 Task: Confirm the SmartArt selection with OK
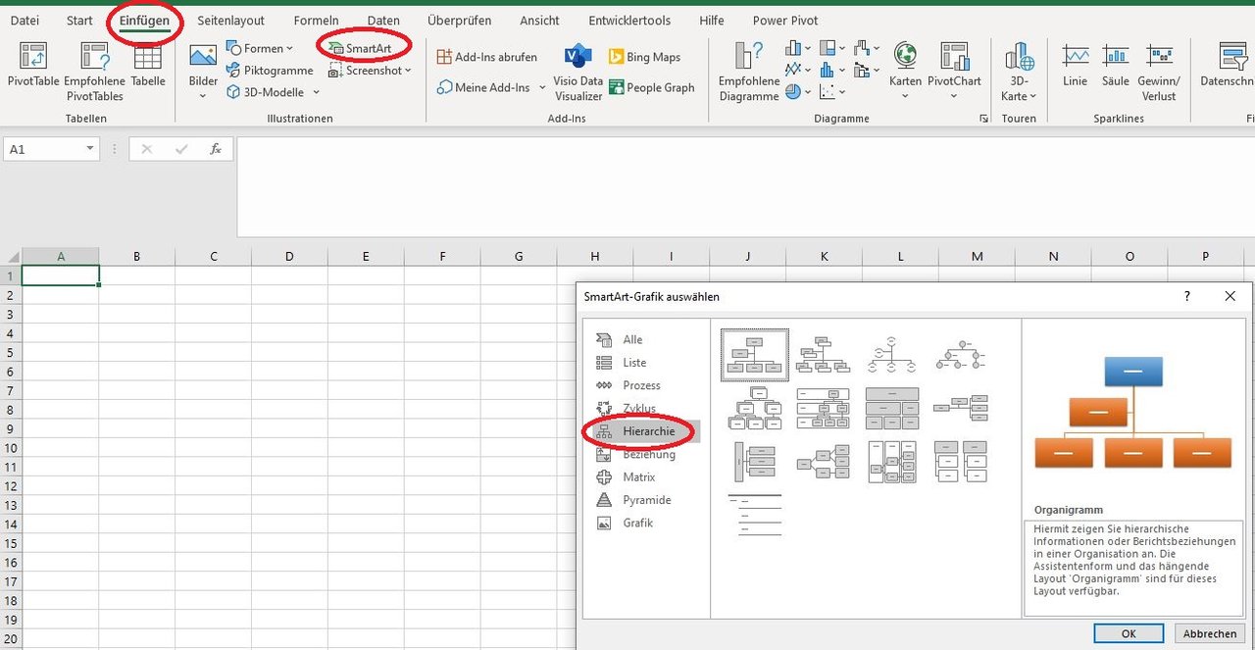1129,632
